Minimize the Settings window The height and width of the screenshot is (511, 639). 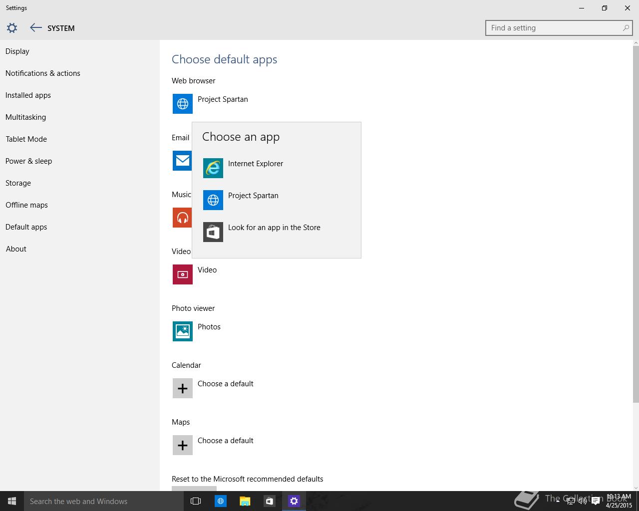(x=582, y=8)
